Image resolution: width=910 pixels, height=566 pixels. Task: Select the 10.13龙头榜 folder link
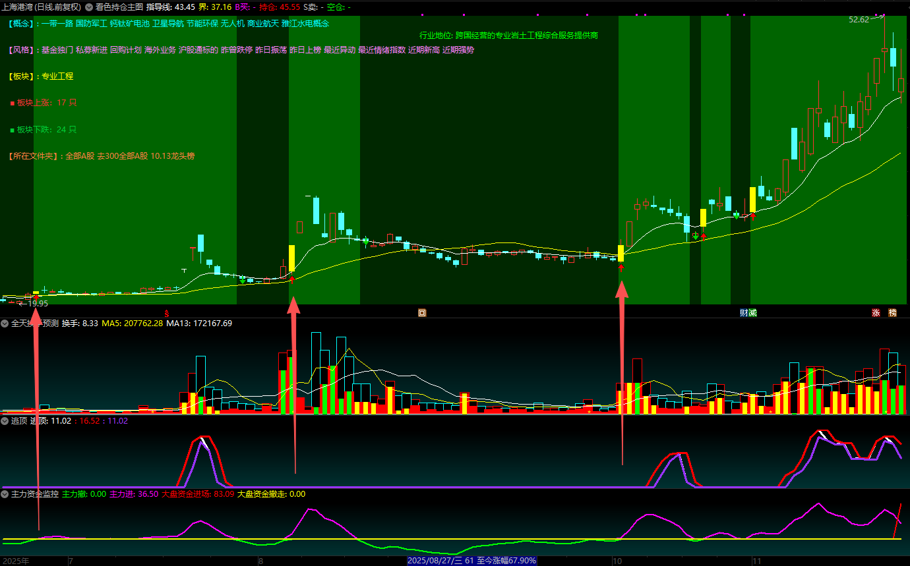point(173,156)
